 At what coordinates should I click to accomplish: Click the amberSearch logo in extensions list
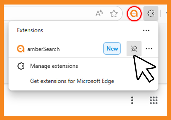point(21,49)
